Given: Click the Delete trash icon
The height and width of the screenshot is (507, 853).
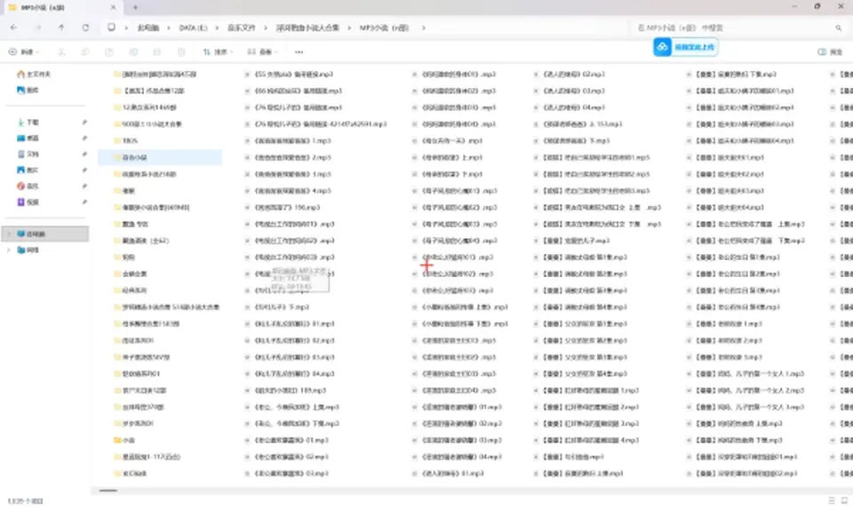Looking at the screenshot, I should [181, 52].
